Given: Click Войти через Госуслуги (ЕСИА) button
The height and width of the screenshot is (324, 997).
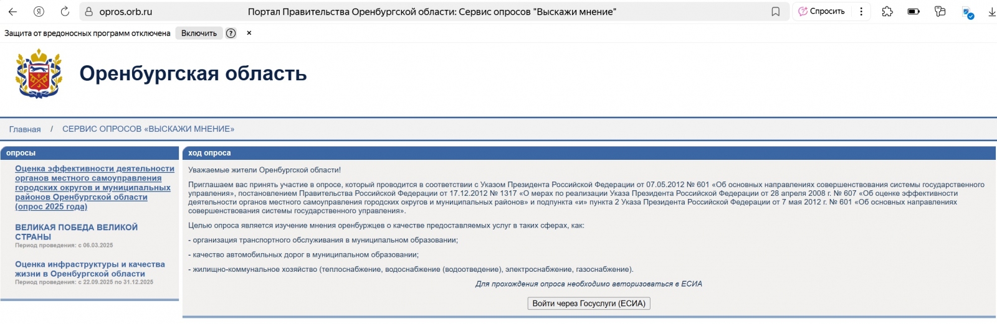Looking at the screenshot, I should (x=588, y=303).
